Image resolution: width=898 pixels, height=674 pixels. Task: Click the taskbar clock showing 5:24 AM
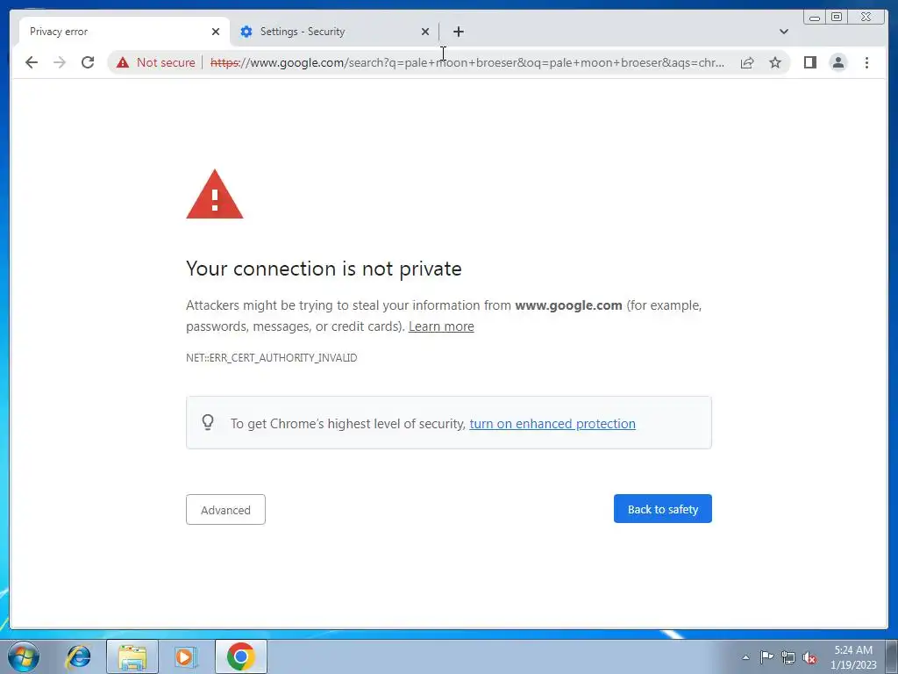pos(853,656)
